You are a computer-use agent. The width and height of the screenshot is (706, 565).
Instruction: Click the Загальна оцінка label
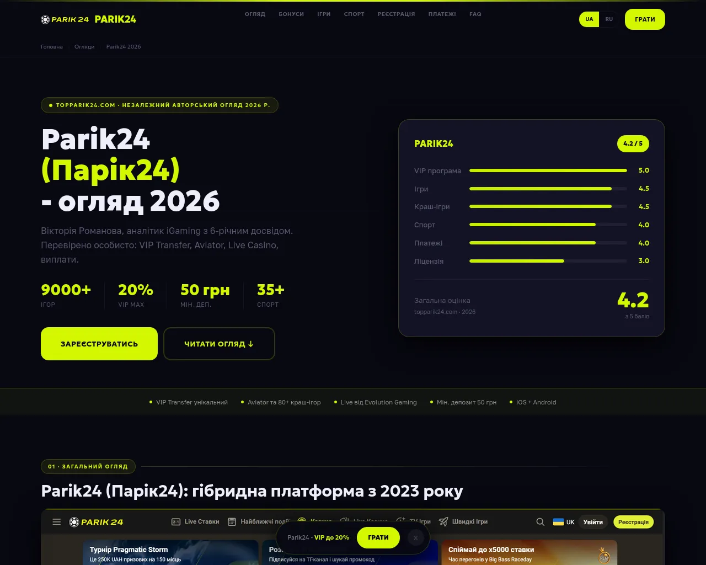pyautogui.click(x=442, y=301)
